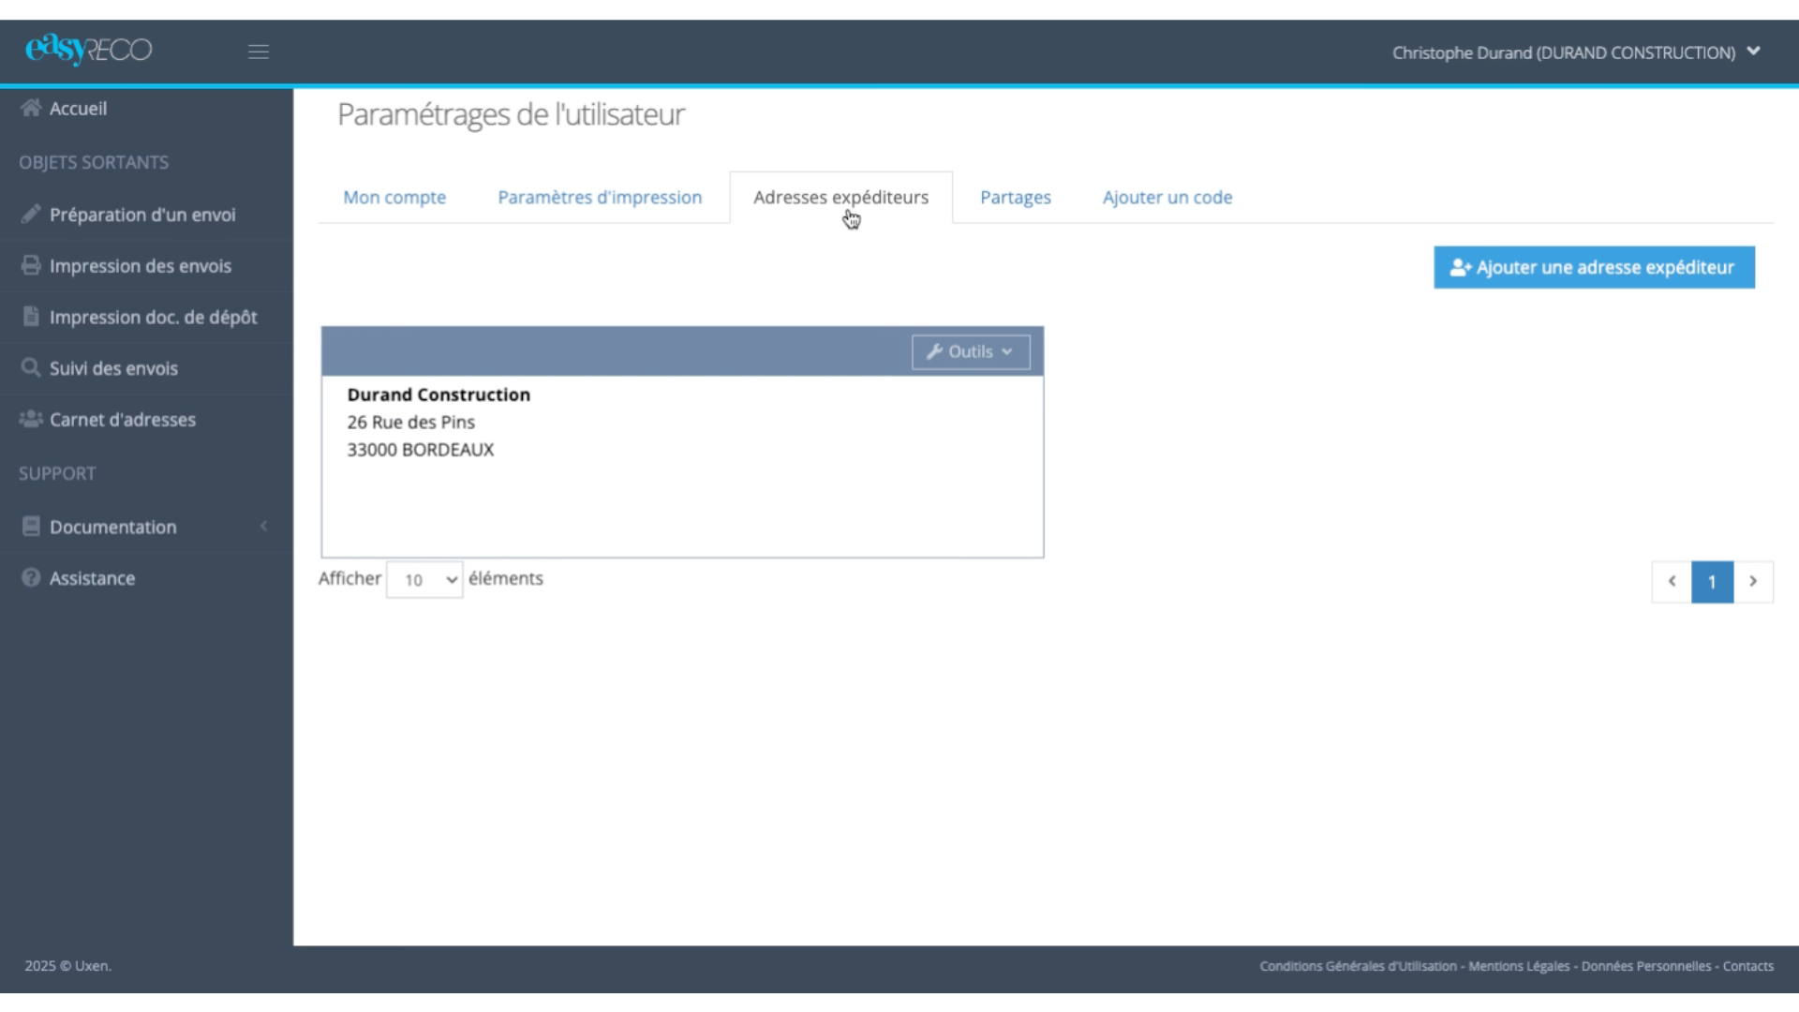Open Contacts footer link

1747,966
